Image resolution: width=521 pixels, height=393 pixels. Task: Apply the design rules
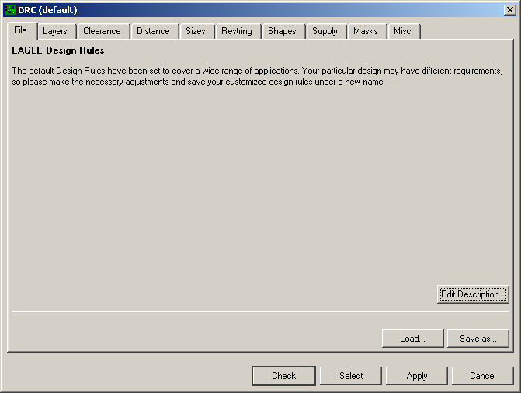pyautogui.click(x=417, y=376)
